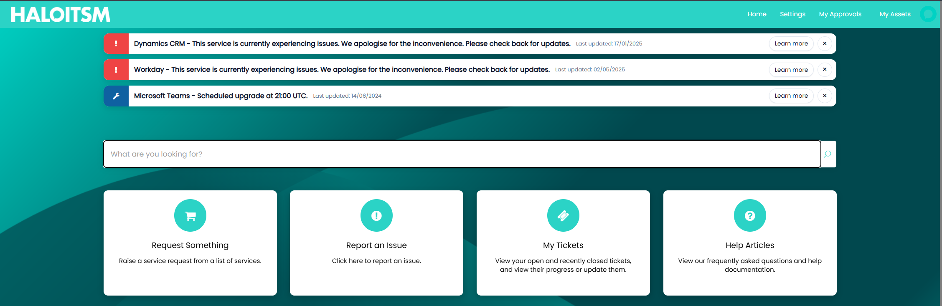
Task: Click the search magnifier icon
Action: coord(828,154)
